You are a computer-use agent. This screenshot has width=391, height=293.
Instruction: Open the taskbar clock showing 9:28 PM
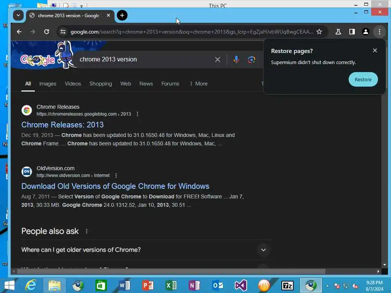point(374,286)
